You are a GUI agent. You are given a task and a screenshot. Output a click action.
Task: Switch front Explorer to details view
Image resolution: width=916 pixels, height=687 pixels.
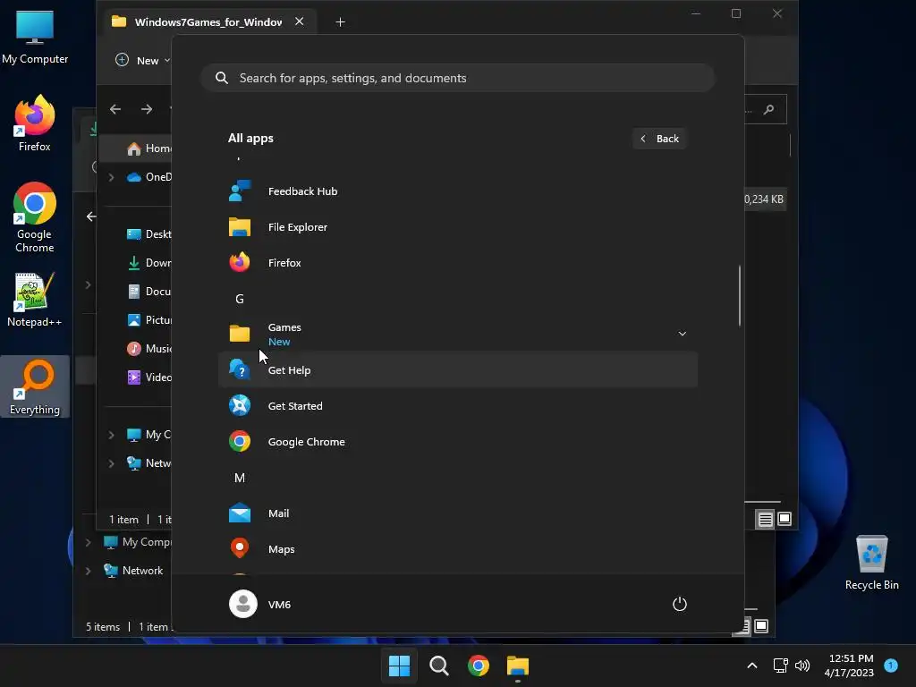tap(766, 519)
